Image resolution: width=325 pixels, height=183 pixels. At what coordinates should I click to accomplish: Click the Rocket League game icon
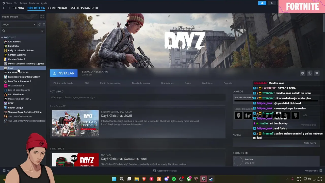tap(6, 108)
